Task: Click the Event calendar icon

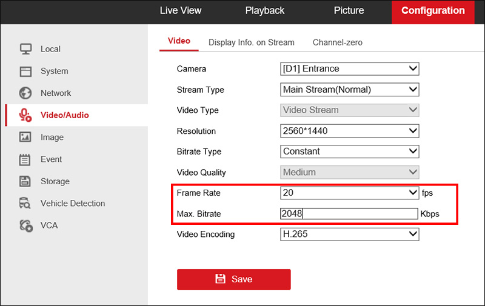Action: 25,159
